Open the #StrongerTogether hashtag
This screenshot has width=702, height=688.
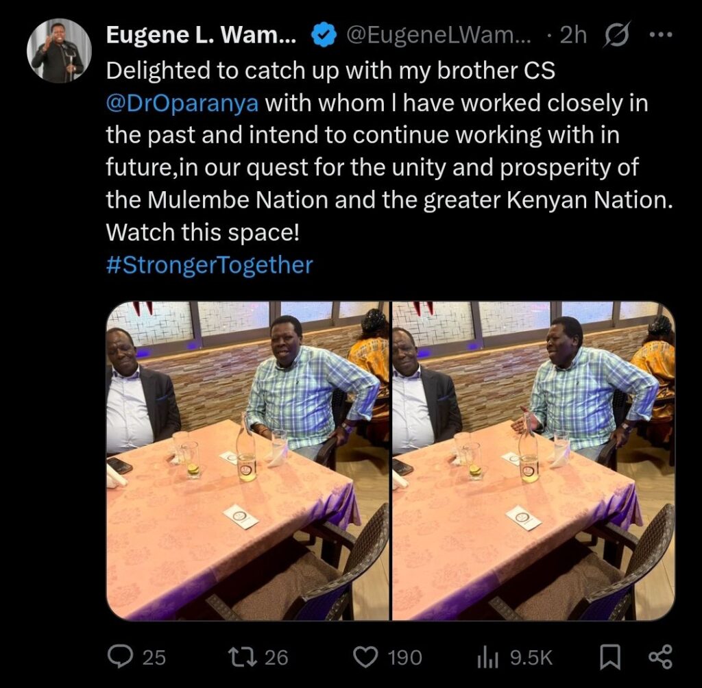click(x=209, y=265)
